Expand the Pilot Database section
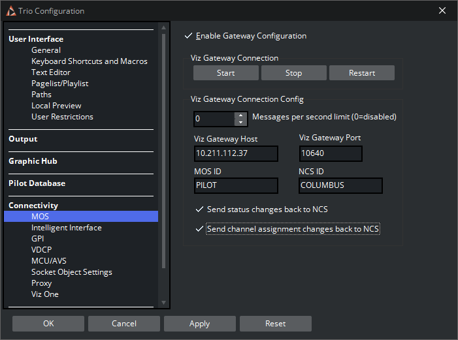This screenshot has width=458, height=340. click(x=37, y=183)
